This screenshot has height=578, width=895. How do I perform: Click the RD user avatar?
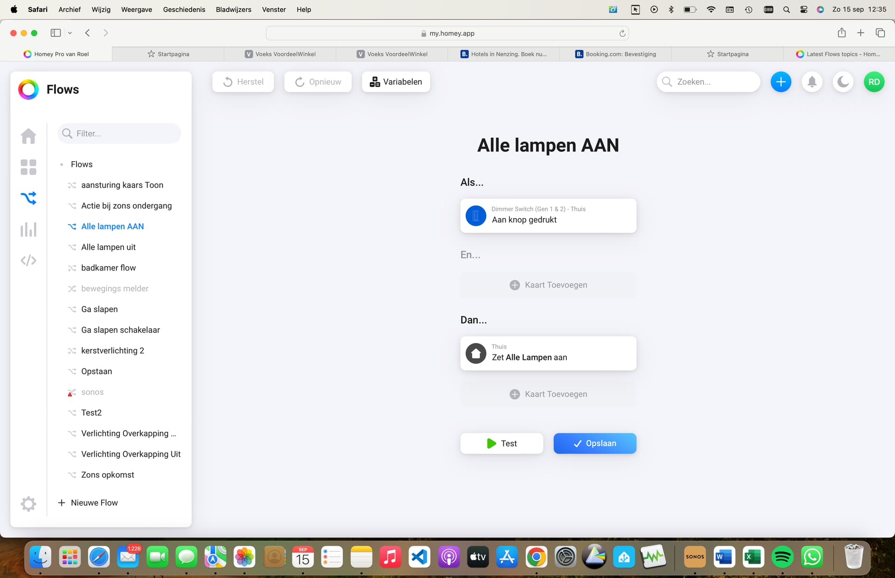(874, 82)
